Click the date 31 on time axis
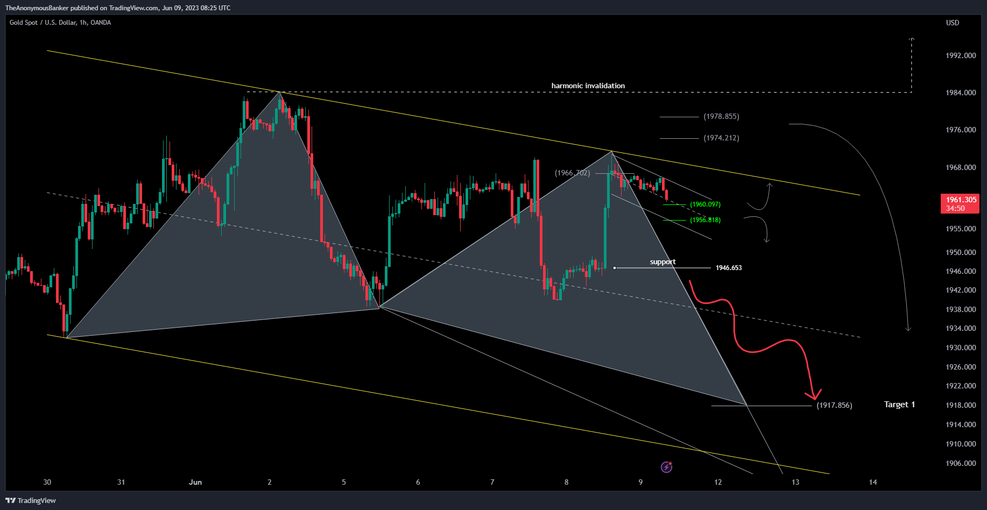This screenshot has width=987, height=510. [x=121, y=482]
